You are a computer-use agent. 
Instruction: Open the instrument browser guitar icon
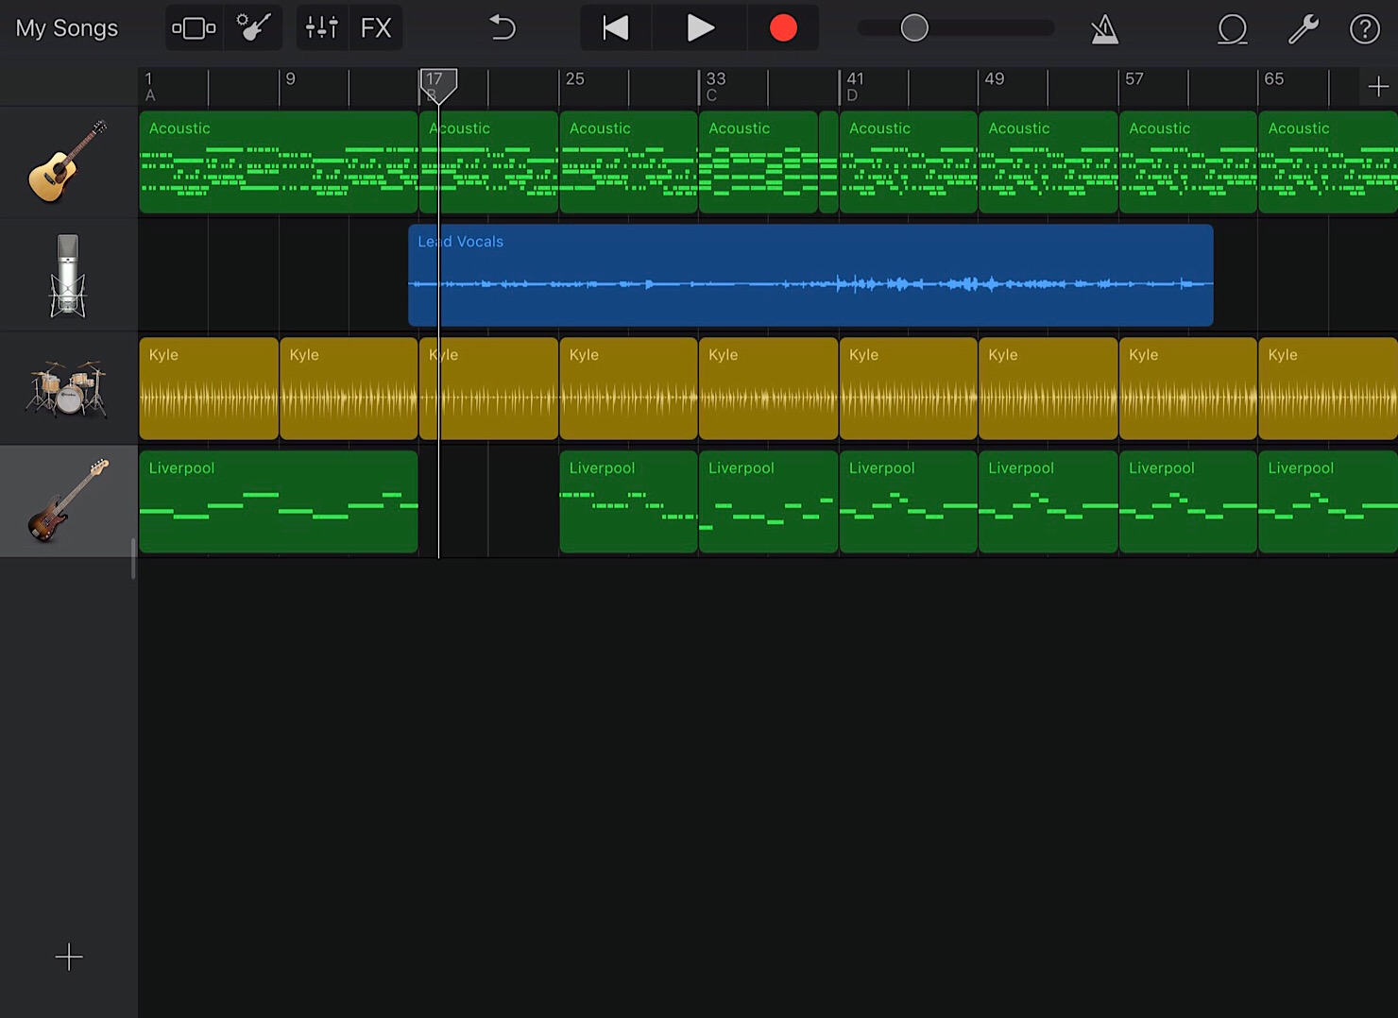253,28
